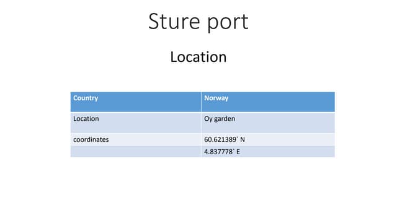Image resolution: width=397 pixels, height=223 pixels.
Task: Select the "Oy garden" table cell
Action: tap(268, 123)
